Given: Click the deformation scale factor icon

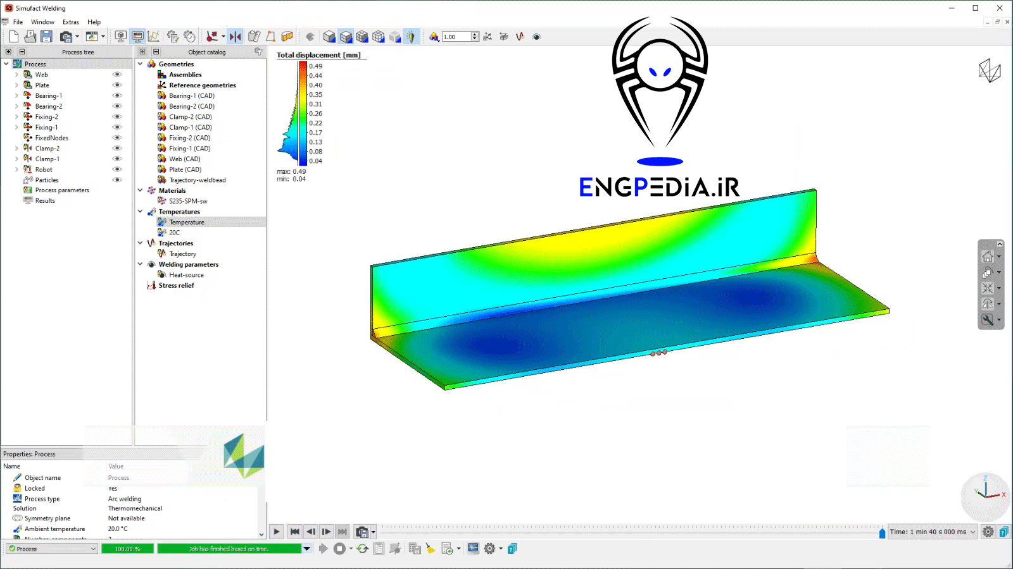Looking at the screenshot, I should pyautogui.click(x=434, y=37).
